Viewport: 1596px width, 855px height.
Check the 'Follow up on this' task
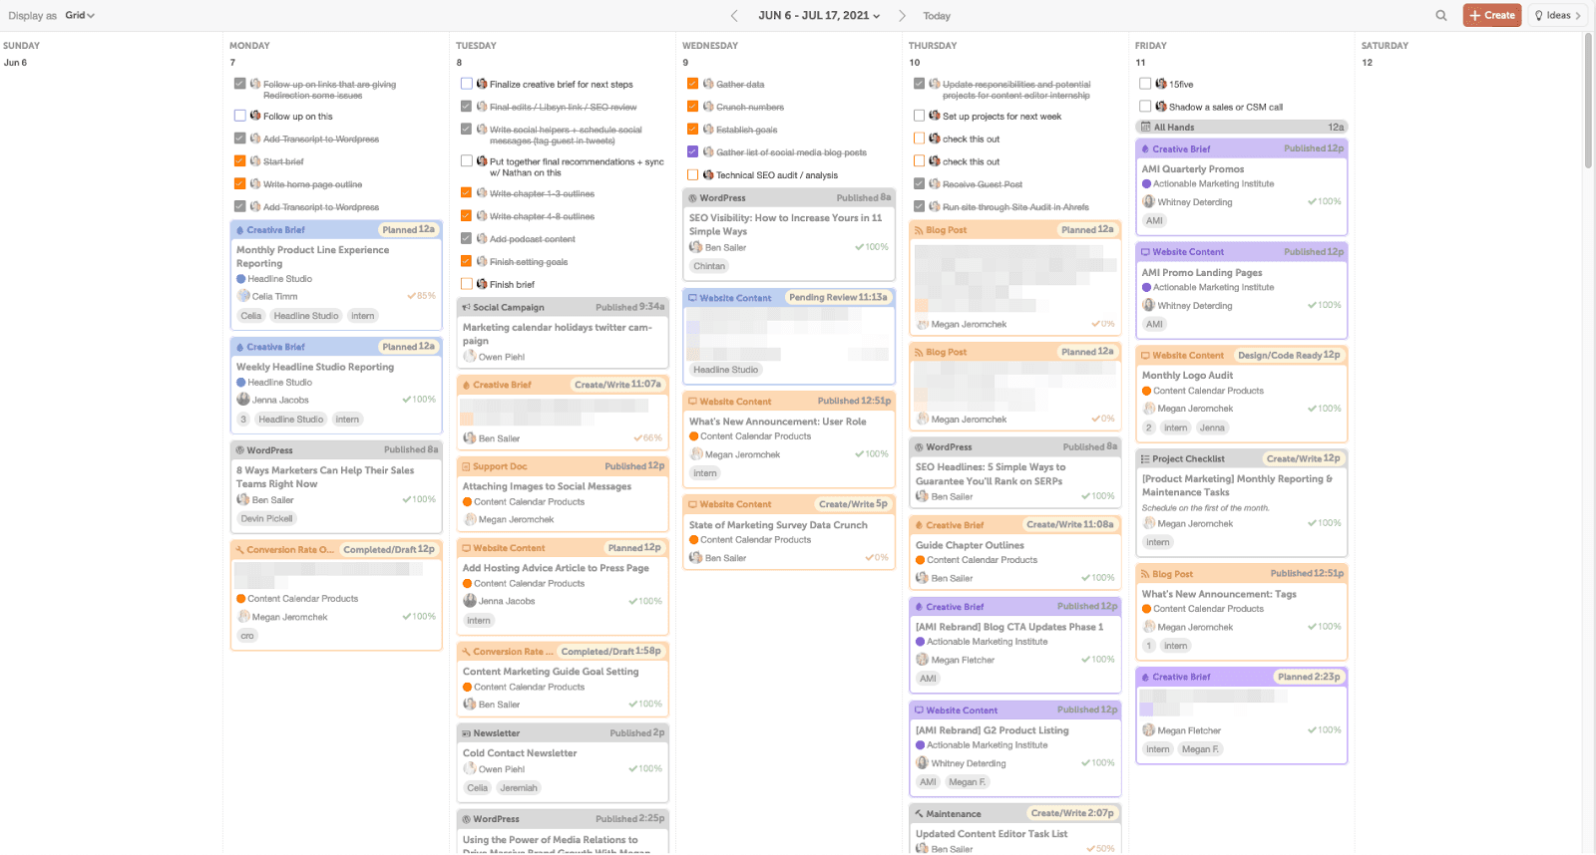pos(239,116)
